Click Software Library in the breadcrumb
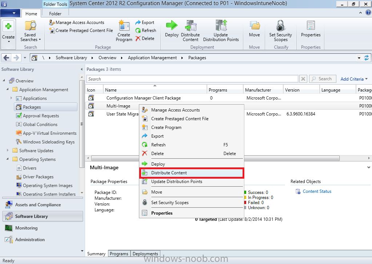 (x=71, y=58)
